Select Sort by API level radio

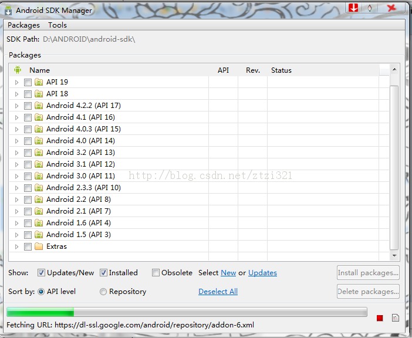click(41, 292)
